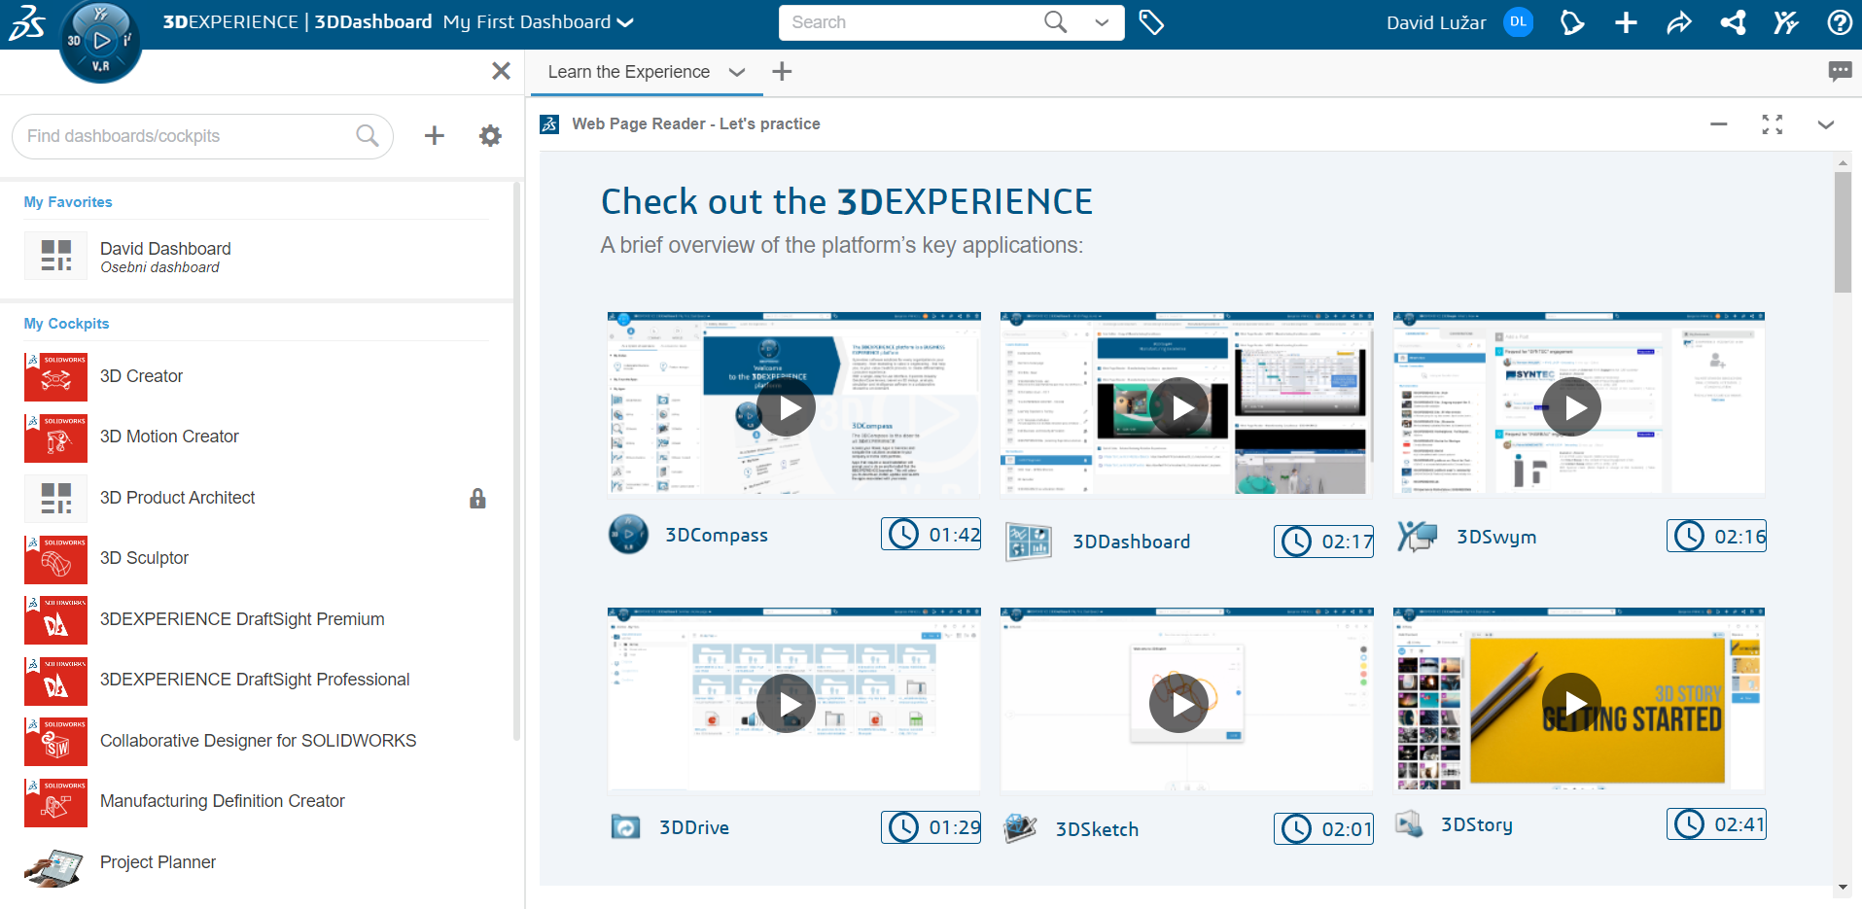The image size is (1862, 909).
Task: Click the tag icon beside the search bar
Action: 1152,21
